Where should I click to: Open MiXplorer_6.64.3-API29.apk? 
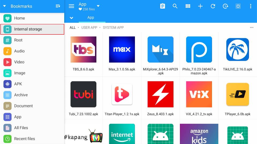[160, 54]
